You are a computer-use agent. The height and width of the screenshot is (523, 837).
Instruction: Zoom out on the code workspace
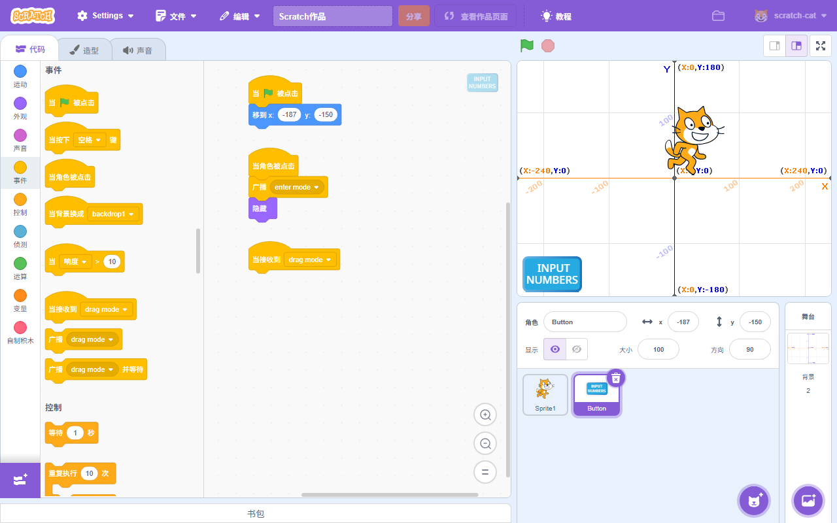[485, 443]
